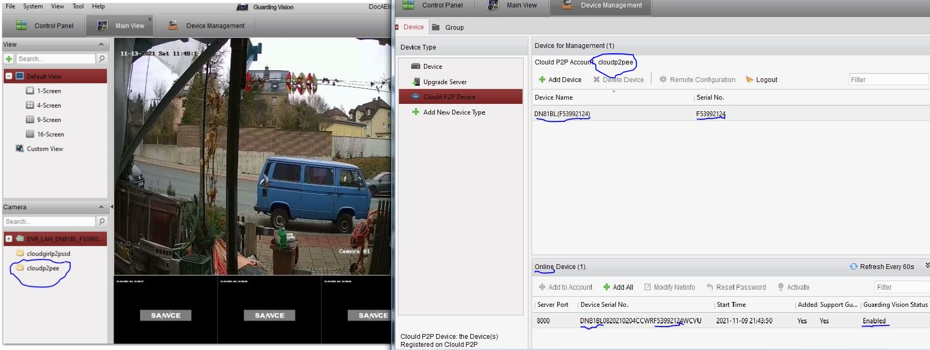Click the Add All button
This screenshot has width=930, height=350.
click(x=618, y=287)
